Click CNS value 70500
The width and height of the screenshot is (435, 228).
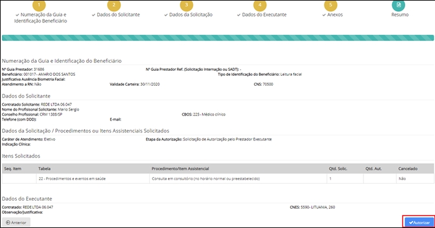coord(268,84)
